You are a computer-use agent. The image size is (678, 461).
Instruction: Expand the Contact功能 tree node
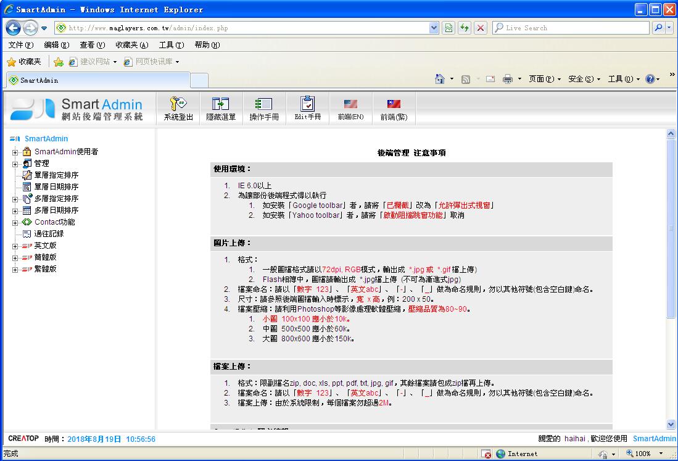coord(15,223)
